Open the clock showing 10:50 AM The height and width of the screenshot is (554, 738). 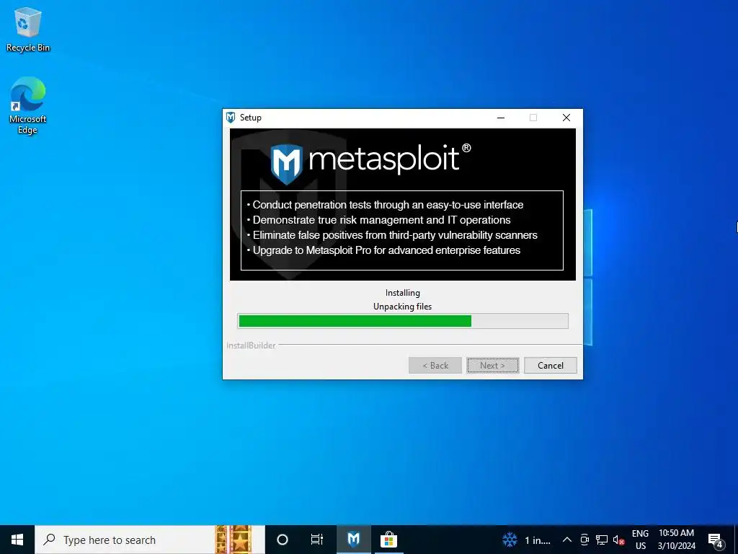point(676,540)
